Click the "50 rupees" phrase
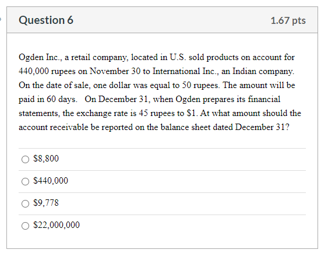 pyautogui.click(x=200, y=85)
